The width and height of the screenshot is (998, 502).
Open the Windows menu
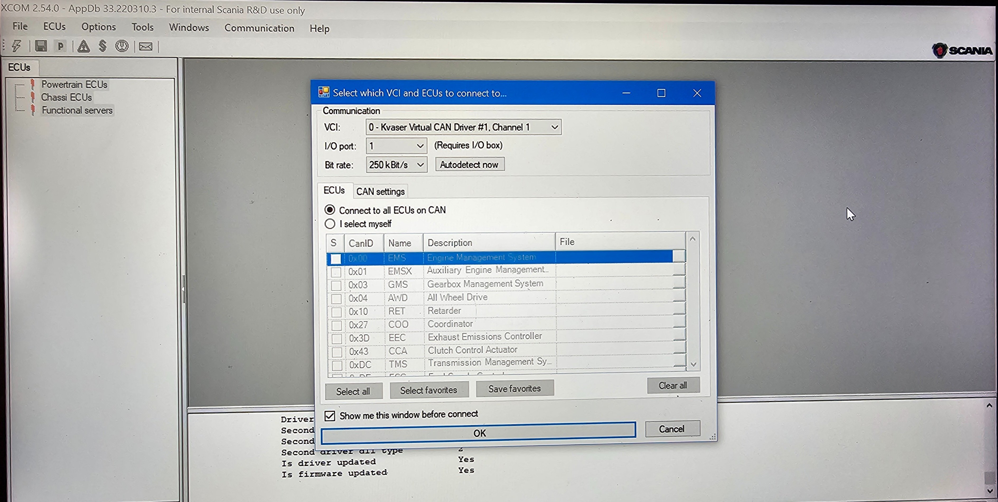(189, 27)
